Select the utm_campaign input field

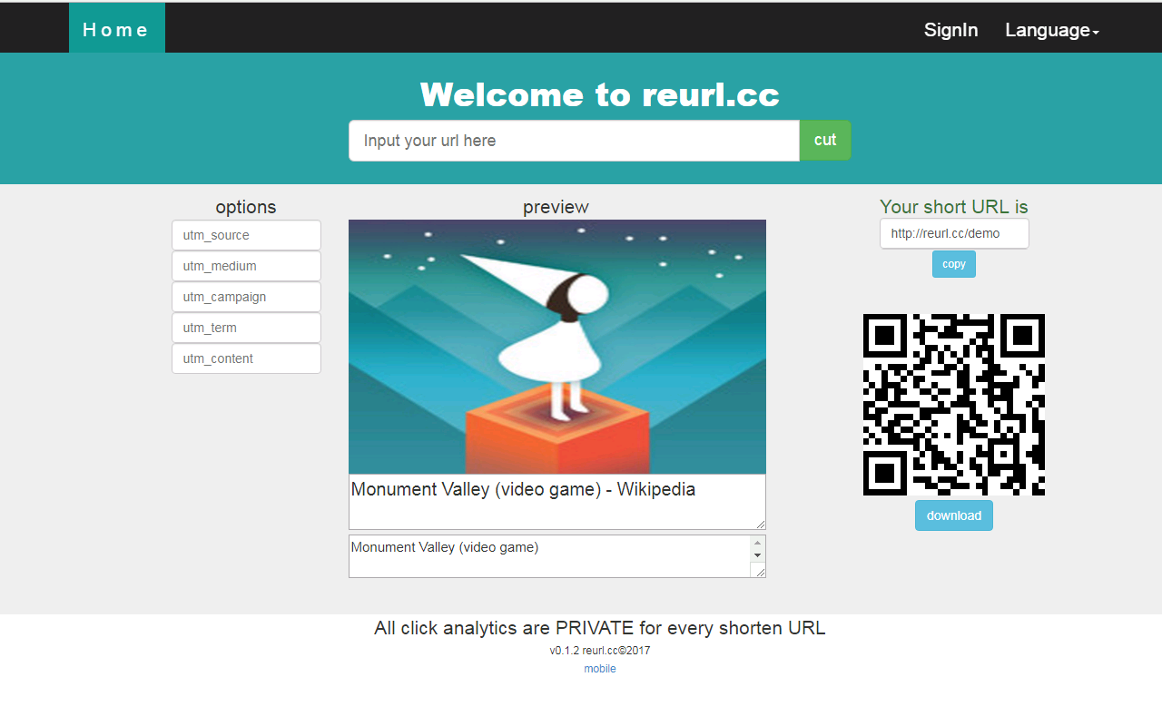[x=246, y=297]
